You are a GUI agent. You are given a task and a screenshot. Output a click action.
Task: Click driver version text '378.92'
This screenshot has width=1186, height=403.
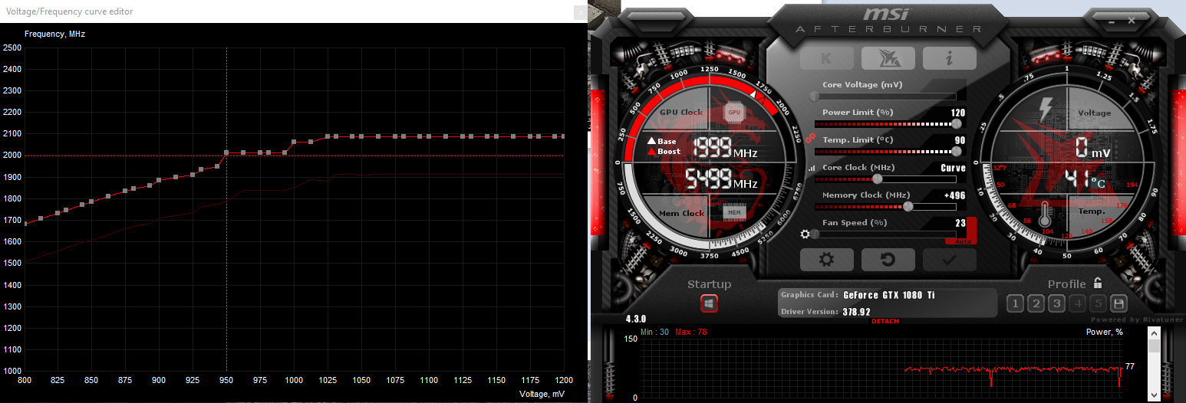(856, 312)
